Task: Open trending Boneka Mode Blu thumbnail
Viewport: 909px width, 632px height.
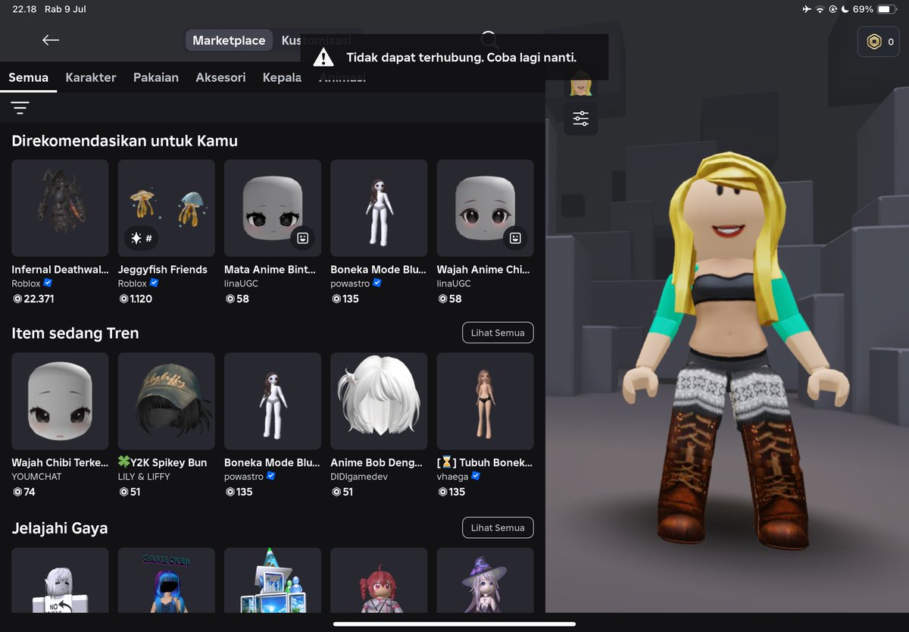Action: (273, 401)
